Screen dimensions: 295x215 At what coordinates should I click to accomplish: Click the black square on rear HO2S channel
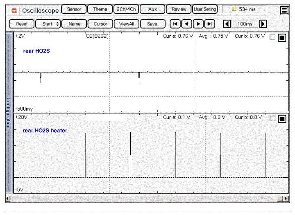(282, 38)
